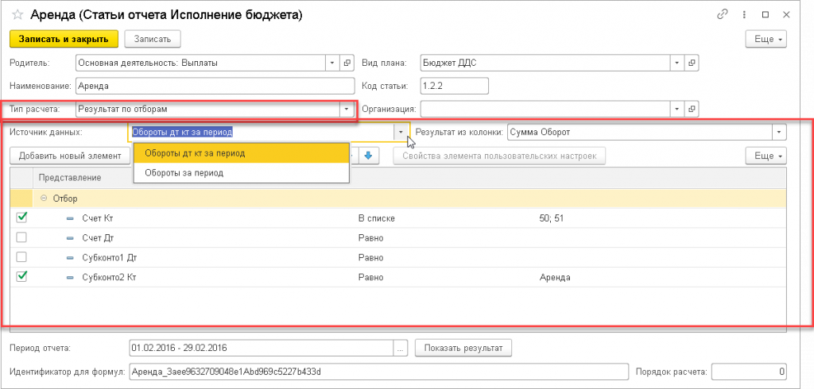Click the ellipsis button beside Период отчета
Screen dimensions: 814x389
coord(401,348)
